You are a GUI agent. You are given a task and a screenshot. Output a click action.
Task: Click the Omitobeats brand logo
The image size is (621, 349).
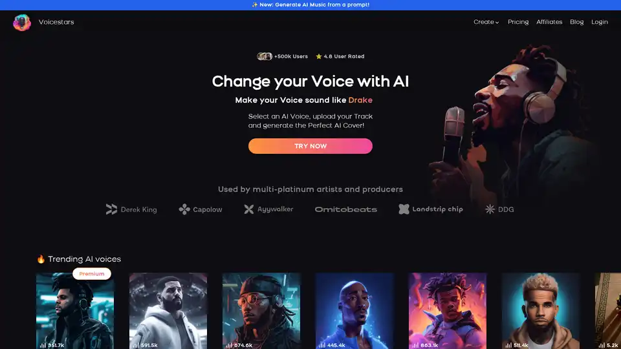click(x=345, y=209)
